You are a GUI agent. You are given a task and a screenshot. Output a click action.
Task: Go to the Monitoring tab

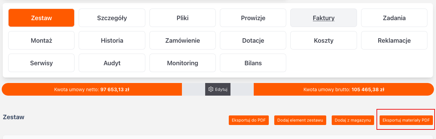(x=183, y=63)
